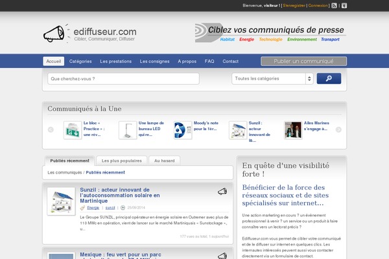The image size is (389, 259).
Task: Click the Ailes Marines thumbnail
Action: click(x=293, y=130)
